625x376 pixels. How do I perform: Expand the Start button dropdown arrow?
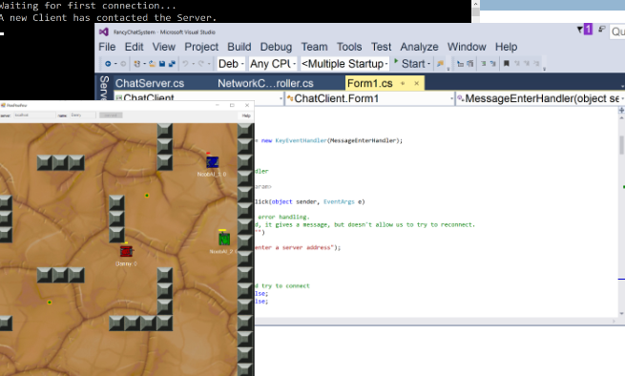click(x=428, y=64)
